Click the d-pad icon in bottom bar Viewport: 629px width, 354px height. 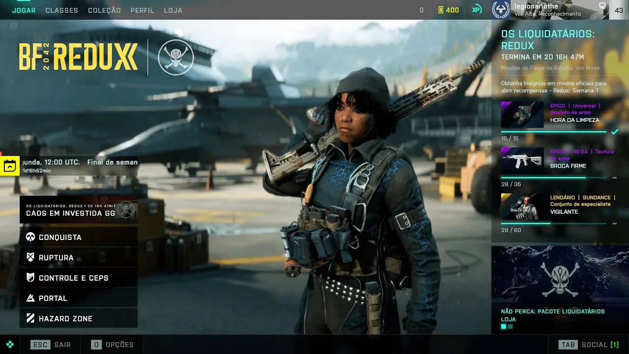click(x=10, y=345)
